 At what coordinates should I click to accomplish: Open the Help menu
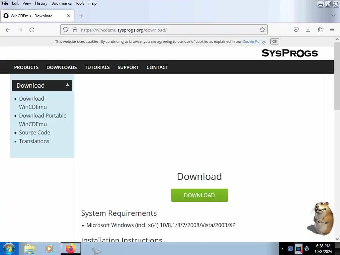click(x=92, y=3)
